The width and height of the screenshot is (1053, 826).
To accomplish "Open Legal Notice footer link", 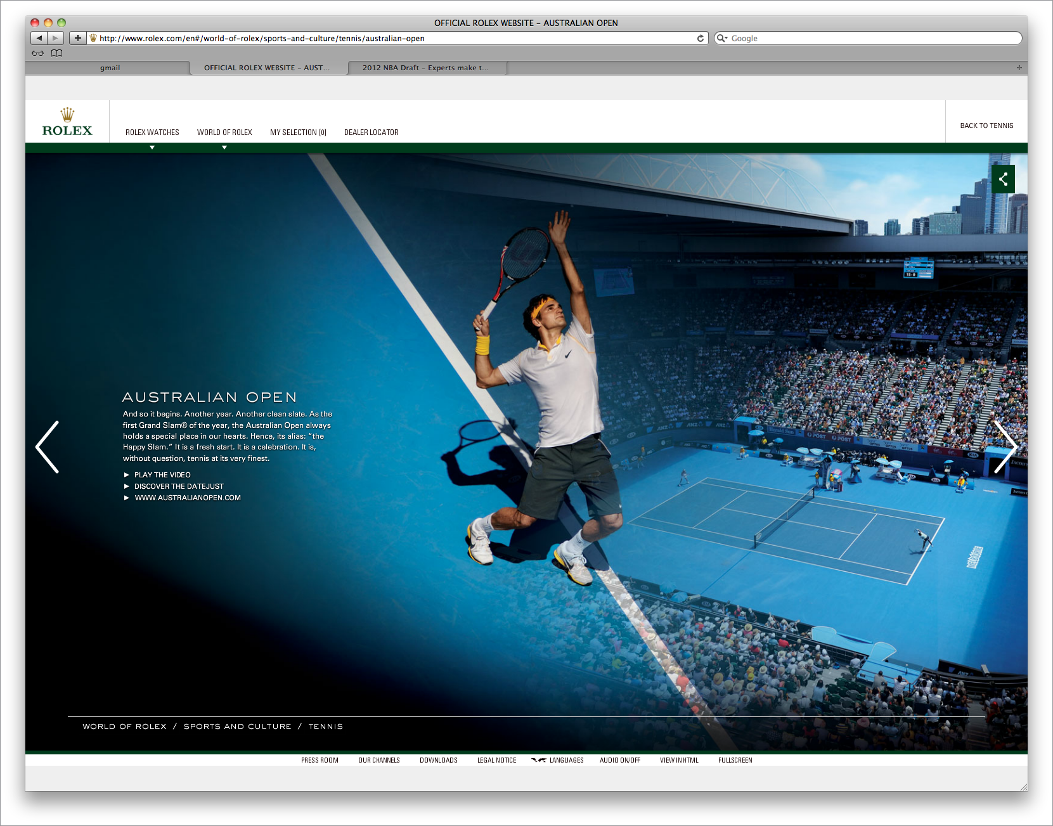I will (497, 760).
